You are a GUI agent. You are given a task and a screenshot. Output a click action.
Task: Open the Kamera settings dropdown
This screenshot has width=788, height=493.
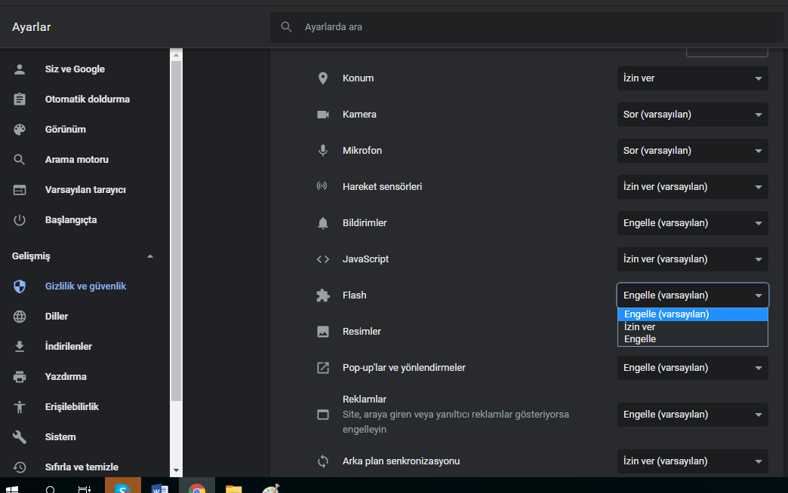[692, 114]
